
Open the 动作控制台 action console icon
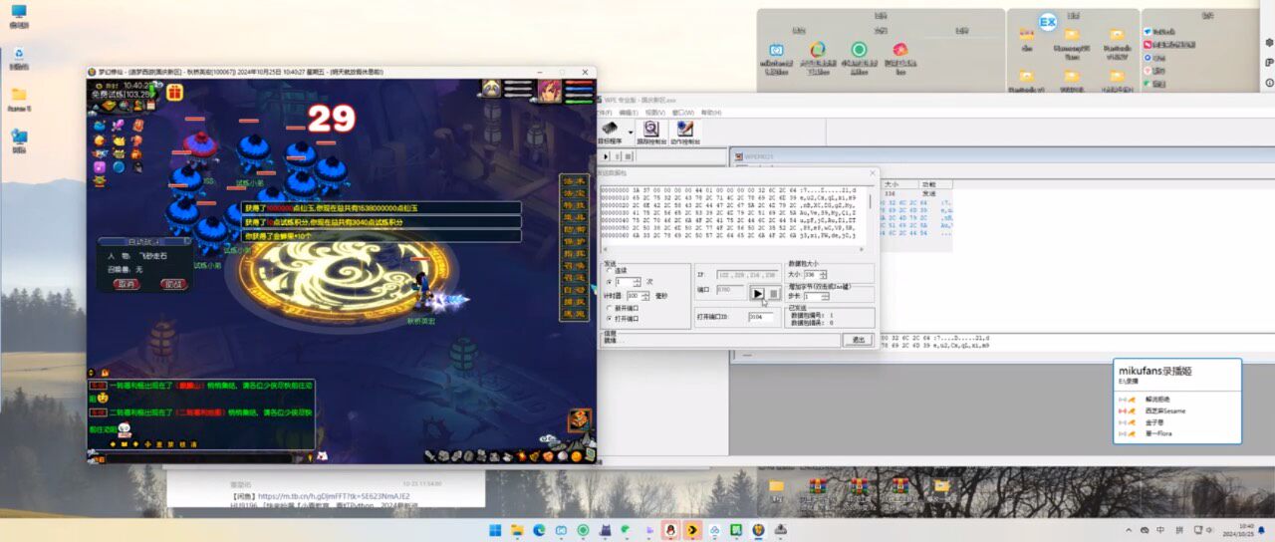click(684, 132)
